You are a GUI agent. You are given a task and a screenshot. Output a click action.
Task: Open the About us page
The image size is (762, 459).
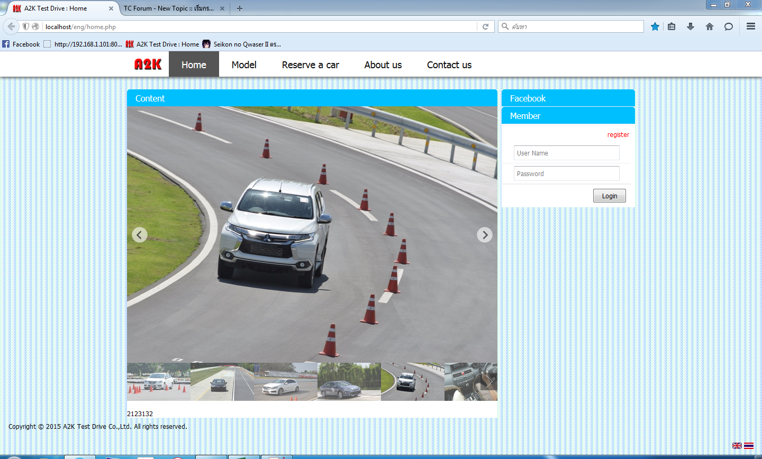click(x=383, y=65)
